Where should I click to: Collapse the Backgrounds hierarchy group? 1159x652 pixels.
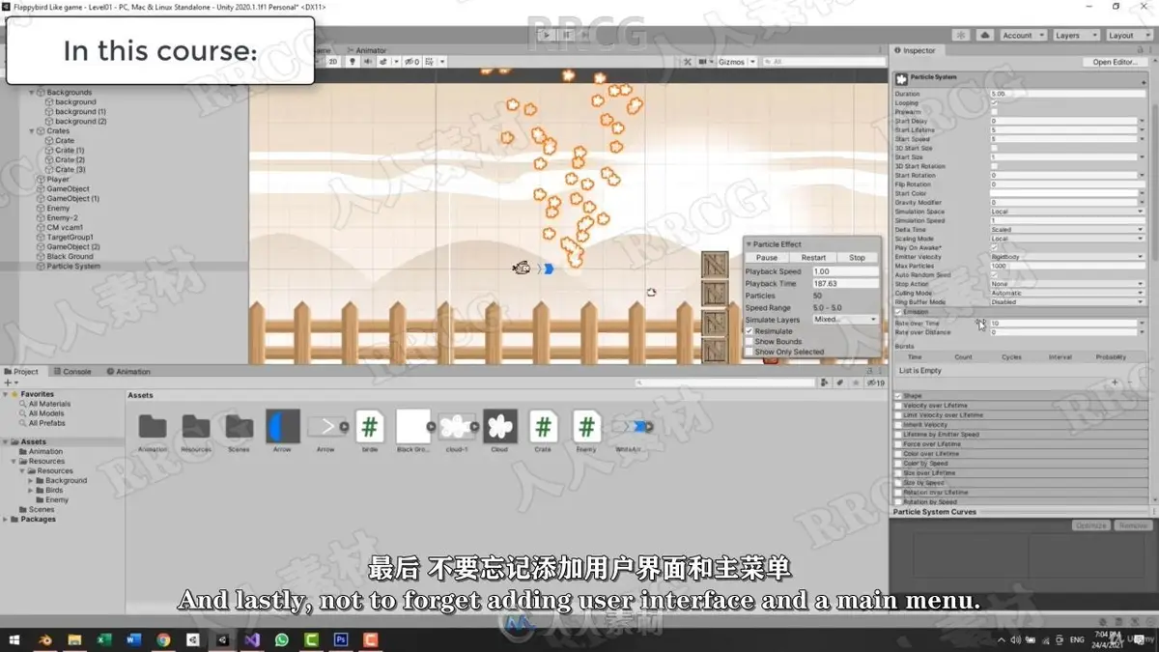coord(32,93)
